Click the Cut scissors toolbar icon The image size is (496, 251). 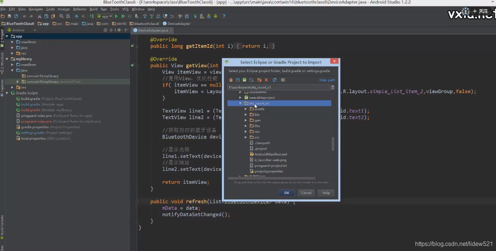(x=40, y=16)
